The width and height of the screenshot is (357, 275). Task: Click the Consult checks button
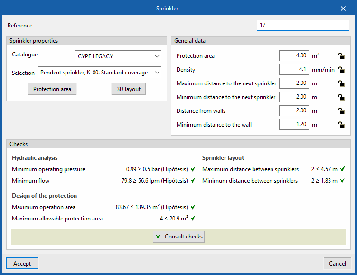178,237
